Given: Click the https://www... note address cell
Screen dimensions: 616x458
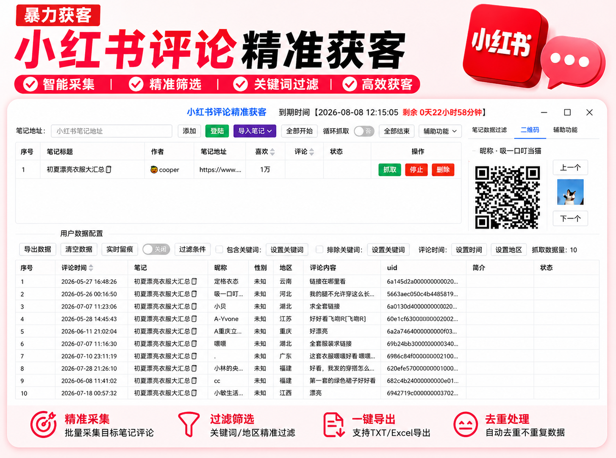Looking at the screenshot, I should [220, 170].
